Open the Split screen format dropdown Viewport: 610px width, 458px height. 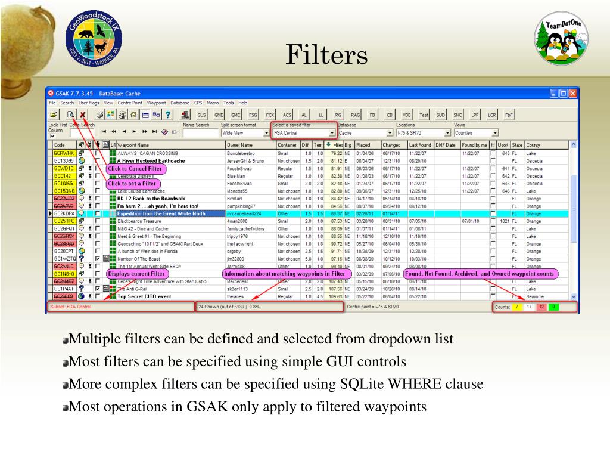[266, 133]
